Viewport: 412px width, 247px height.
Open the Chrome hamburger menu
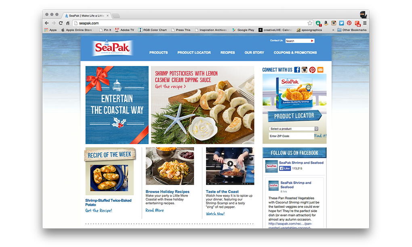365,23
